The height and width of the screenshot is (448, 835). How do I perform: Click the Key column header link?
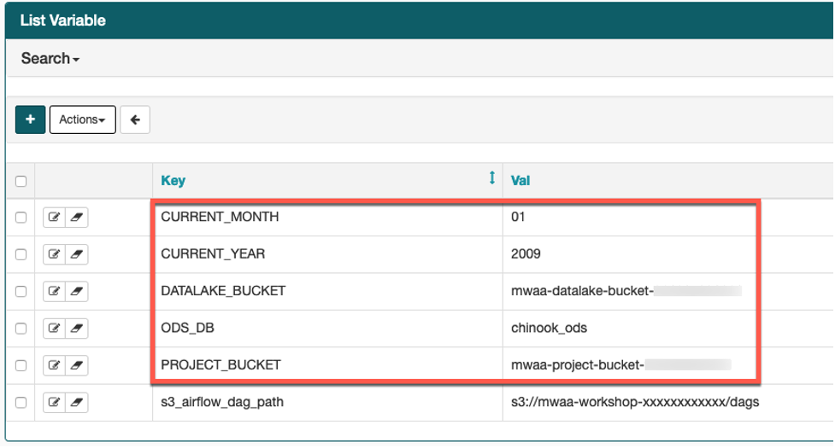[x=173, y=181]
